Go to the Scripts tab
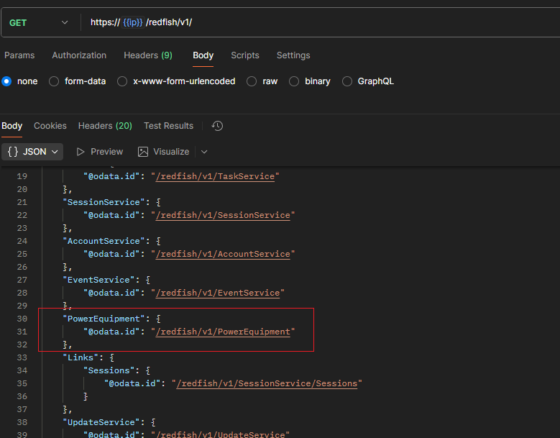This screenshot has width=560, height=438. point(245,55)
